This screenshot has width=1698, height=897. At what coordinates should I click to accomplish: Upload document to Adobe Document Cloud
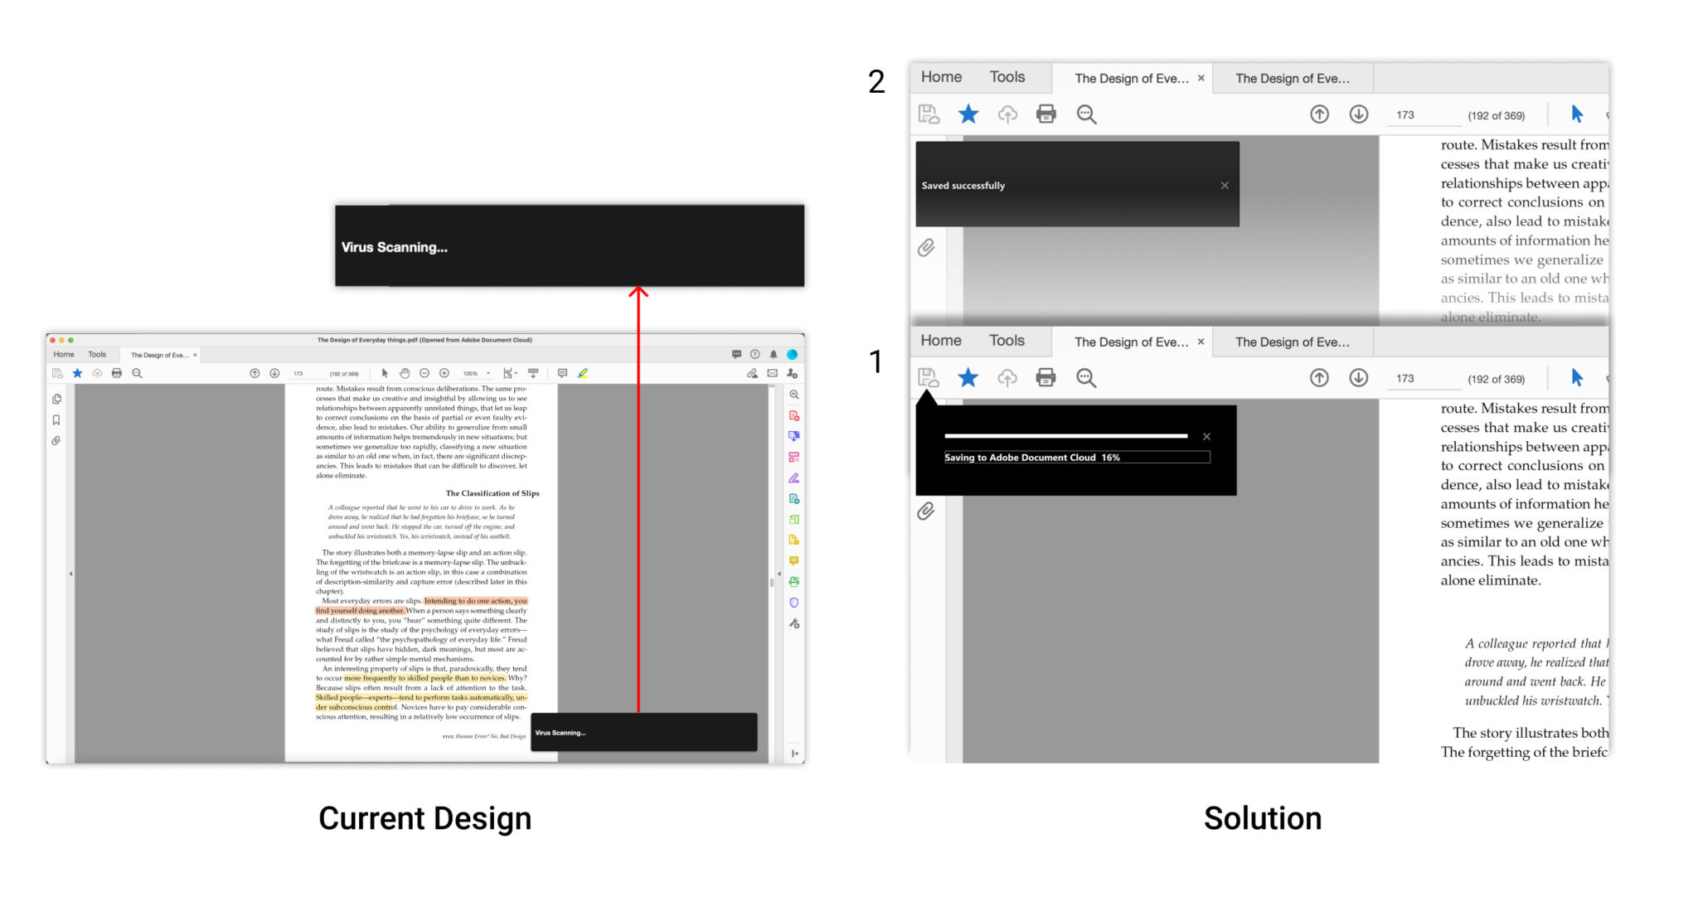(97, 374)
